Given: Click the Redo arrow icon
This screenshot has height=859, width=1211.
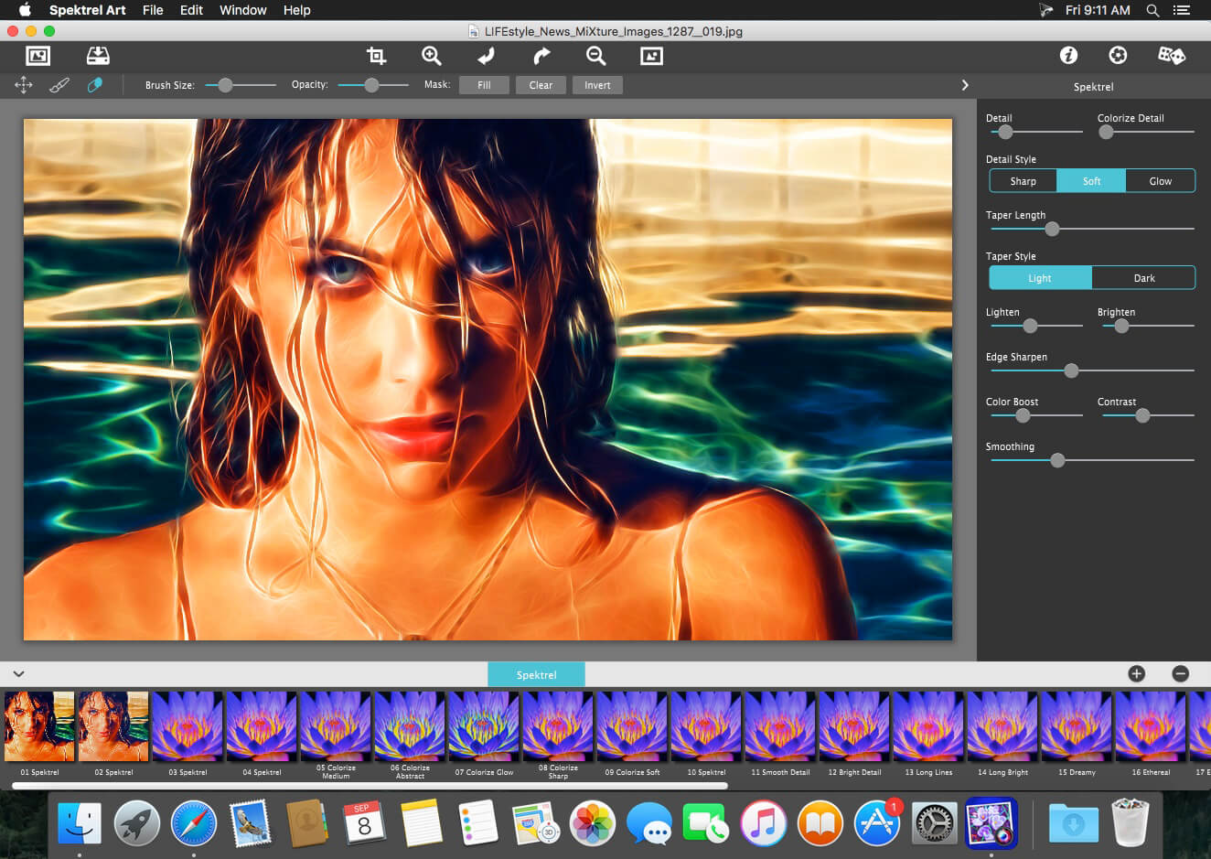Looking at the screenshot, I should point(541,56).
